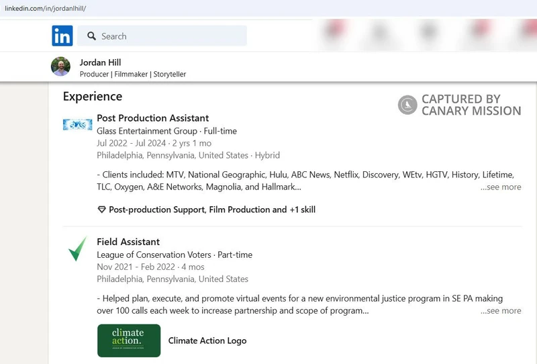This screenshot has width=537, height=364.
Task: Click the skills diamond icon
Action: (102, 210)
